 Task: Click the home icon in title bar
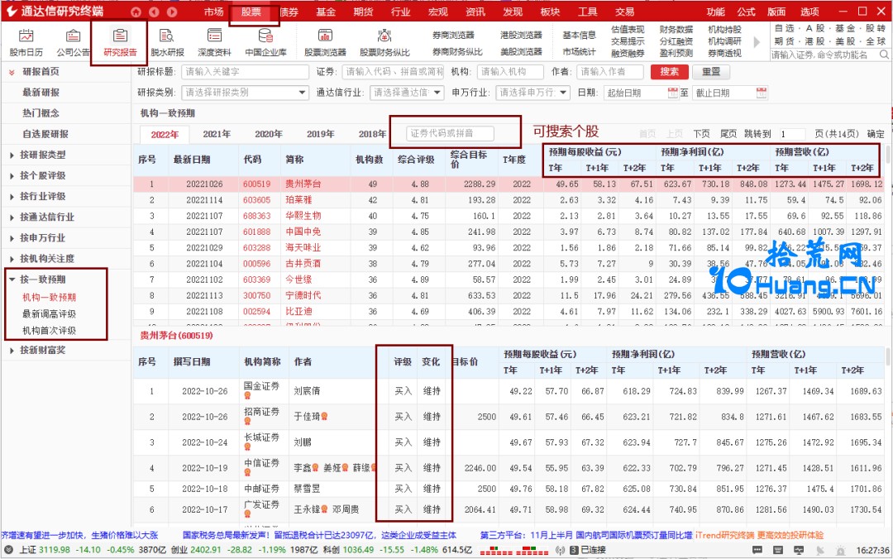136,12
